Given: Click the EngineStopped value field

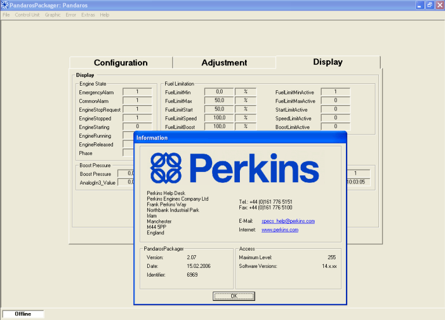Looking at the screenshot, I should pyautogui.click(x=137, y=118).
